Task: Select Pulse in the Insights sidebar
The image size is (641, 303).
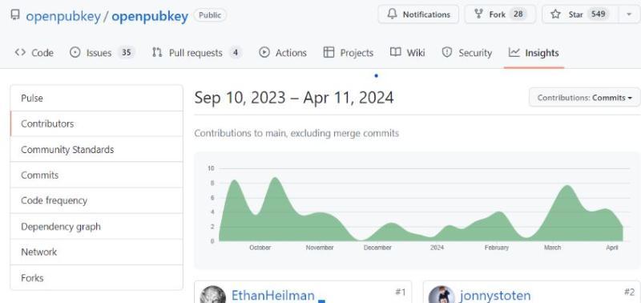Action: [96, 98]
